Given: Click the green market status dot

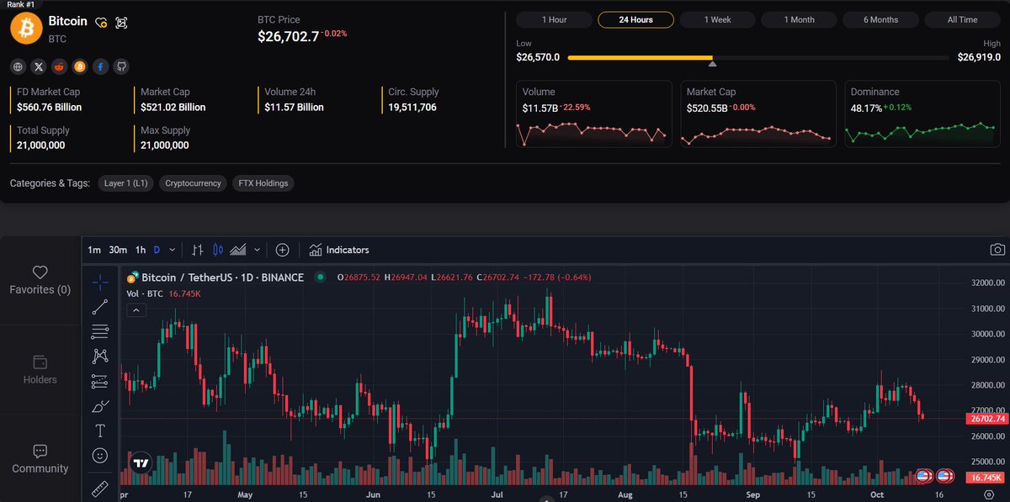Looking at the screenshot, I should click(320, 277).
